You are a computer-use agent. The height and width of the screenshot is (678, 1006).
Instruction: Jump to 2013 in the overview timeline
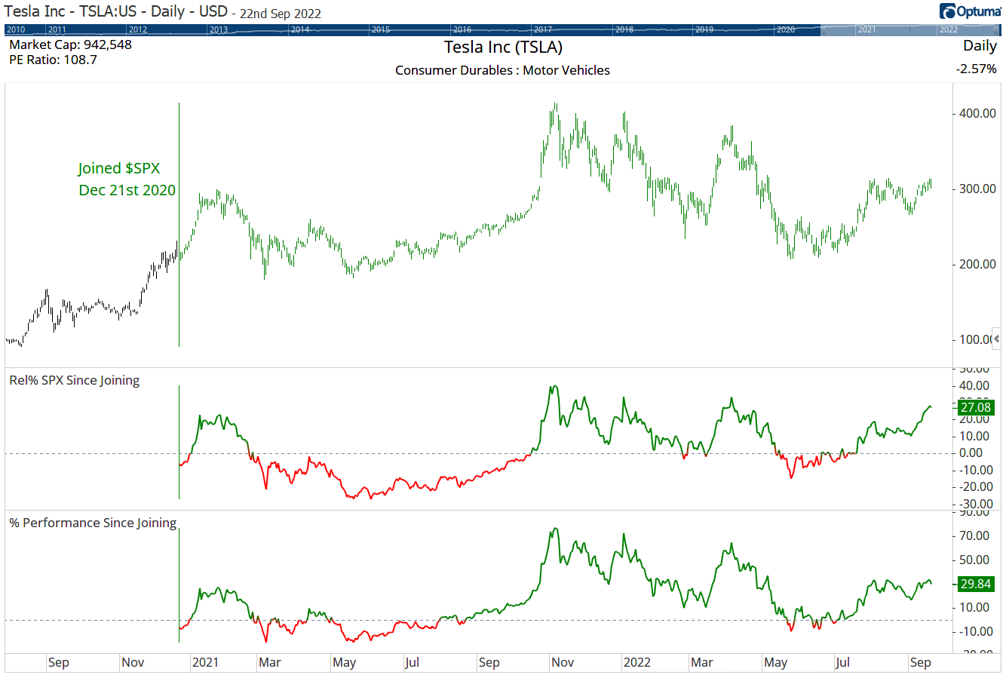pos(219,30)
